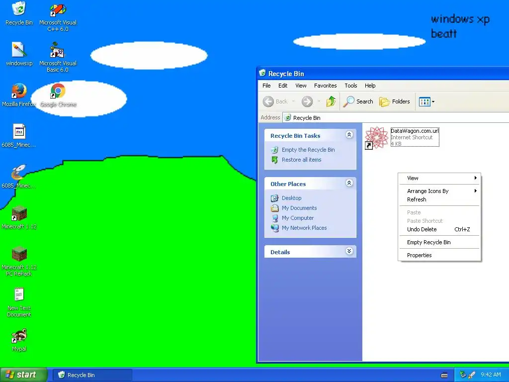Click the Recycle Bin taskbar button
The image size is (509, 382).
click(x=92, y=375)
